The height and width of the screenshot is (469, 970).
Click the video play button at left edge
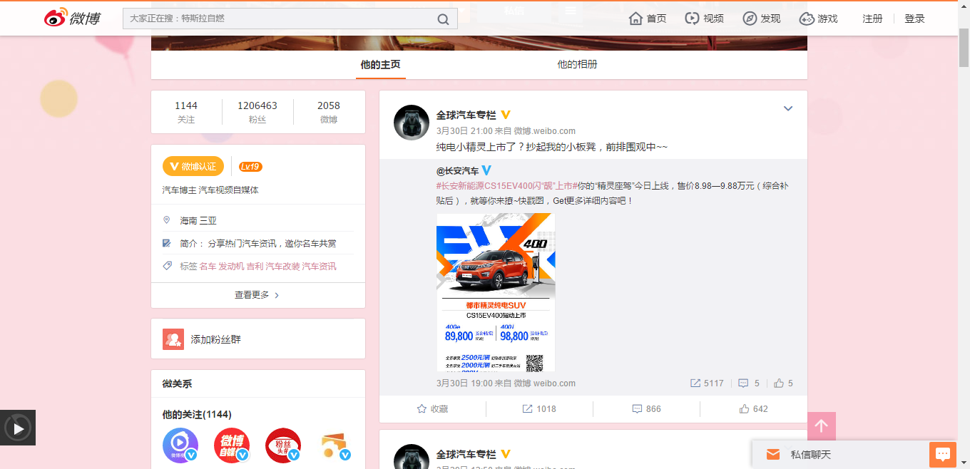(x=18, y=428)
